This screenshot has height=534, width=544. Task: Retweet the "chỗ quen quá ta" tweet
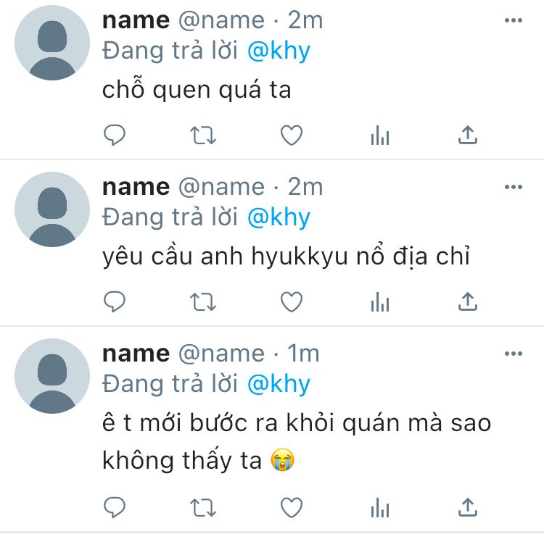pos(203,135)
